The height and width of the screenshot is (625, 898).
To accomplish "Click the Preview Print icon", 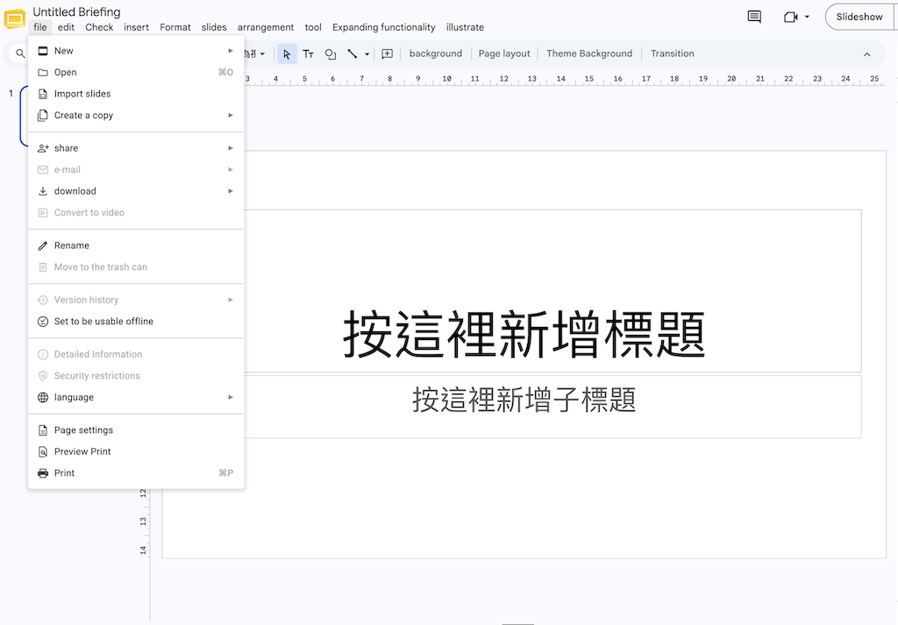I will tap(43, 451).
